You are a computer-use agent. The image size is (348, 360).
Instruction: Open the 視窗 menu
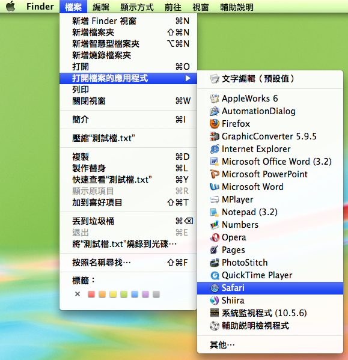(200, 7)
